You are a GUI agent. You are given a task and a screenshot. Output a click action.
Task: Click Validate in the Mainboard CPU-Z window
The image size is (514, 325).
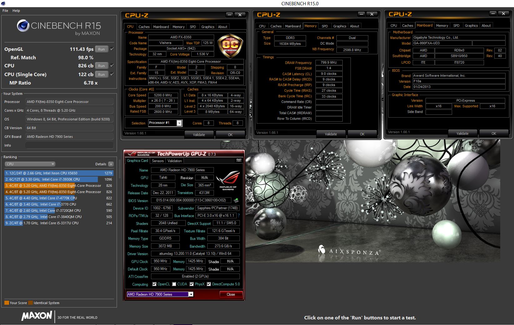pyautogui.click(x=462, y=133)
